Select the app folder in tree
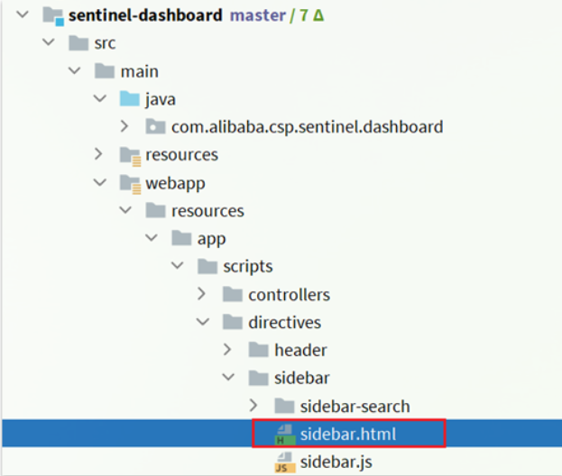The height and width of the screenshot is (476, 562). pyautogui.click(x=211, y=239)
